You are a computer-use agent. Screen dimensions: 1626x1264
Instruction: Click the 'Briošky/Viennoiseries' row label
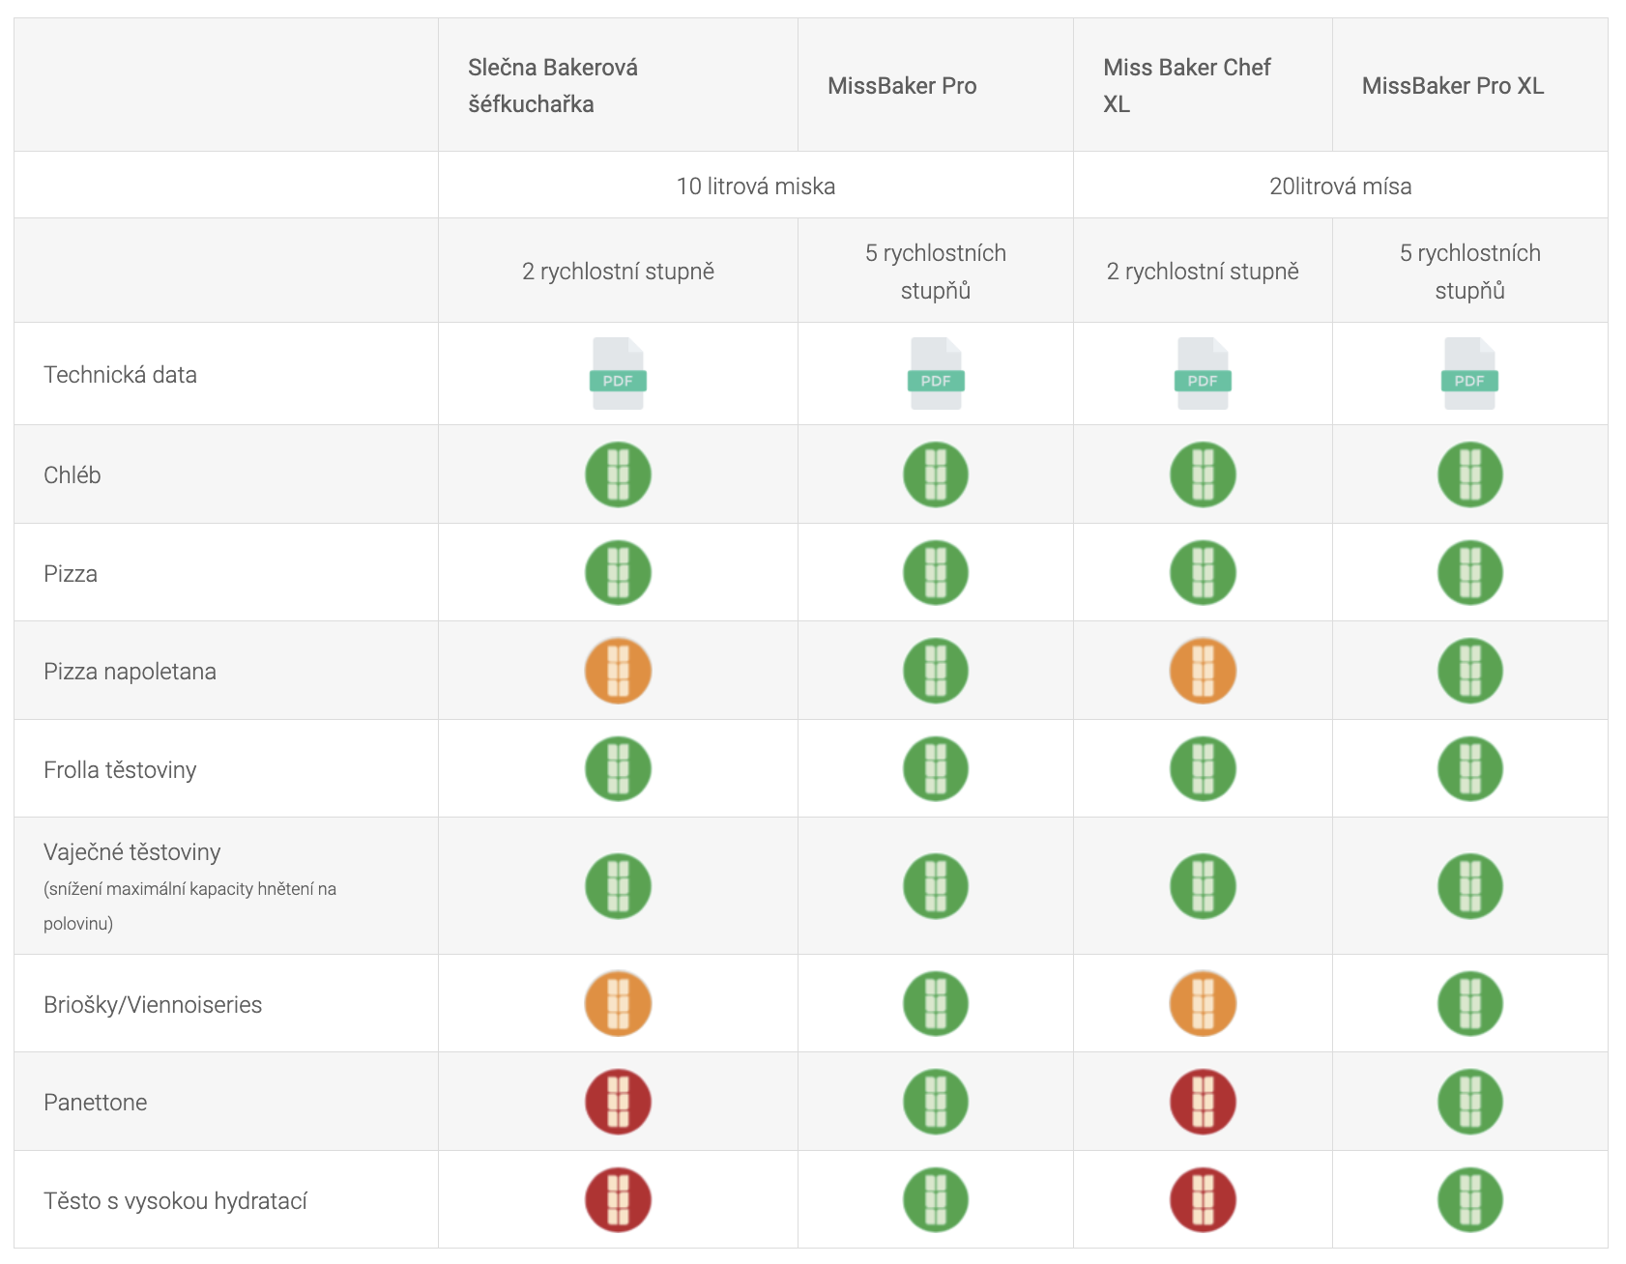[x=153, y=1004]
